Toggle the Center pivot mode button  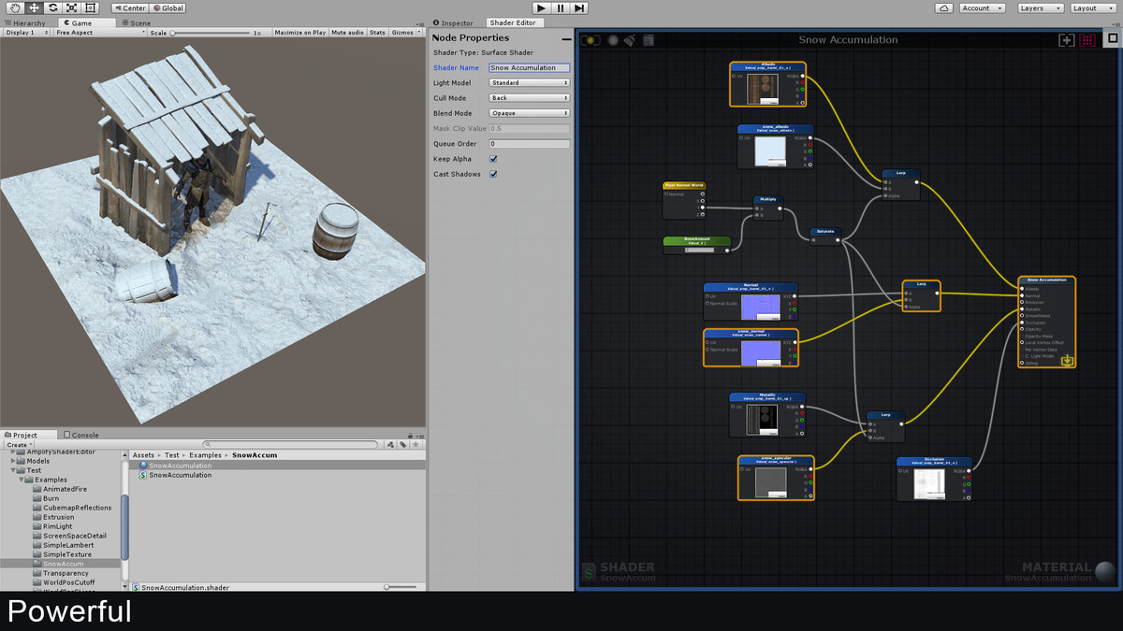[129, 7]
